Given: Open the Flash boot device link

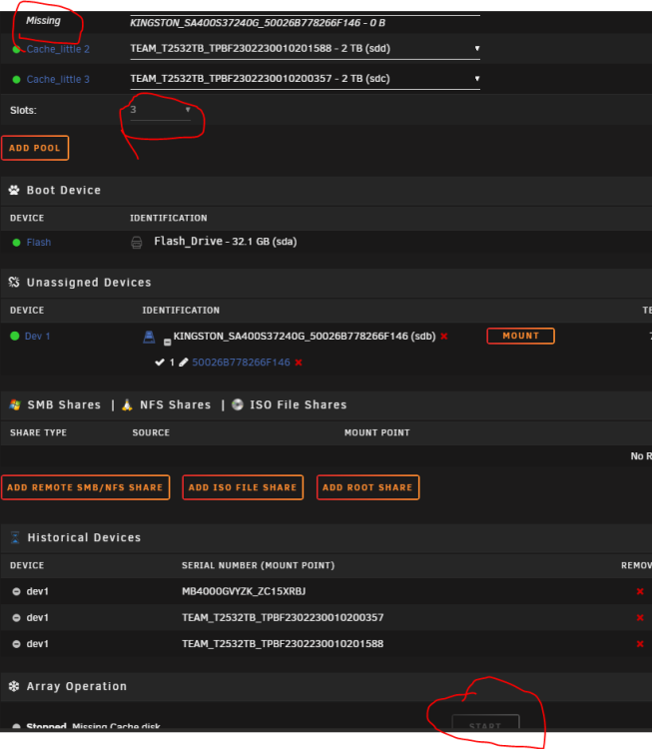Looking at the screenshot, I should [39, 243].
